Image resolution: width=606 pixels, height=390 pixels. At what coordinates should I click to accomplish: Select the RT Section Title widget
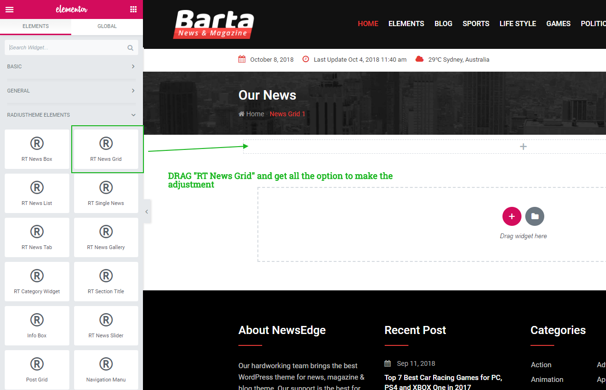[106, 281]
